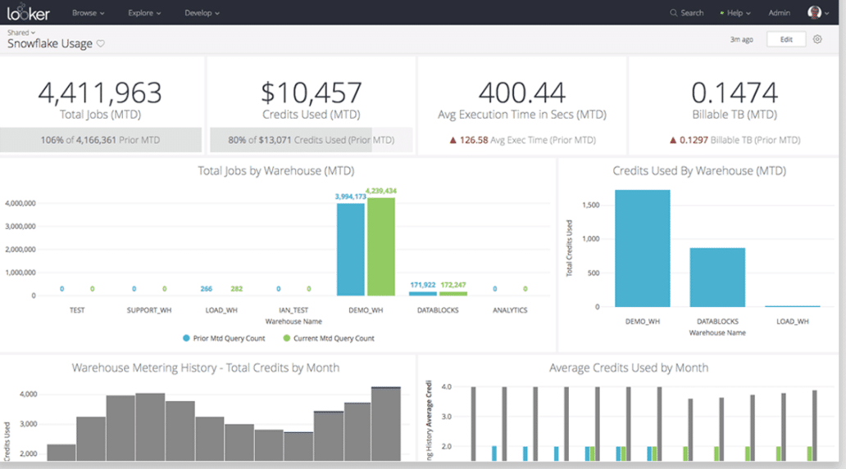Open the Browse menu
Viewport: 846px width, 469px height.
[88, 13]
